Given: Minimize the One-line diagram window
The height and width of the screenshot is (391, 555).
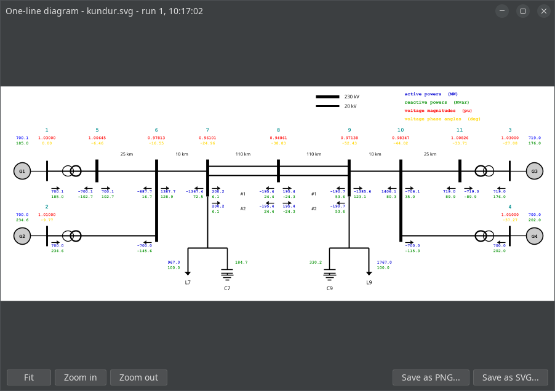Looking at the screenshot, I should pos(502,11).
